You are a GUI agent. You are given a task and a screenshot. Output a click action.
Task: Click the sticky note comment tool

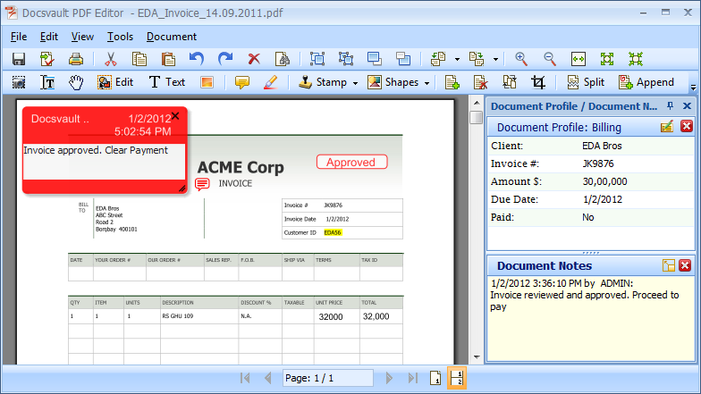pos(241,82)
